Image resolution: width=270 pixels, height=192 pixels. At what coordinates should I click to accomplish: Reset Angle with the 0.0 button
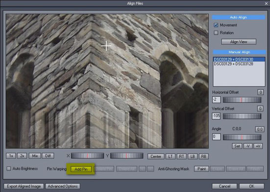pos(260,129)
